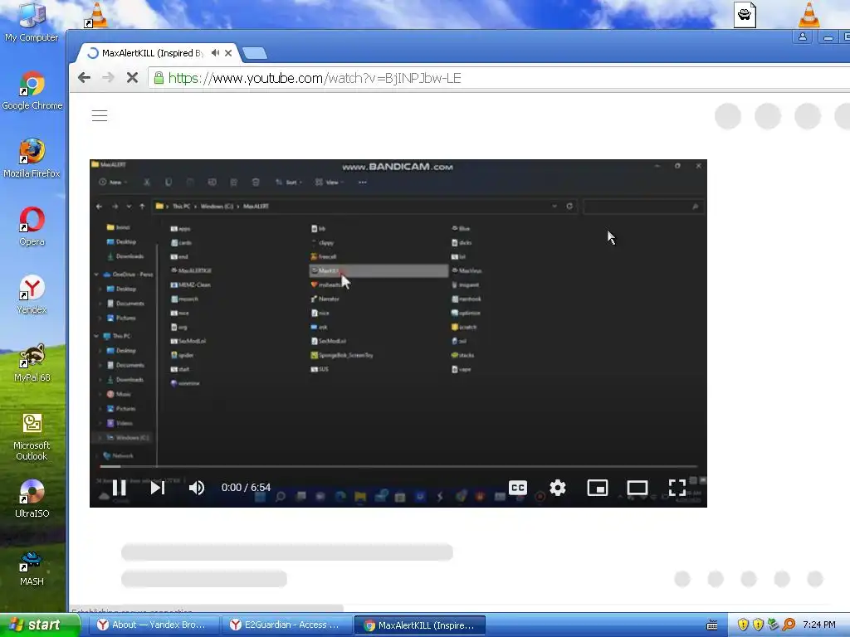850x637 pixels.
Task: Switch the video to miniplayer
Action: pos(597,488)
